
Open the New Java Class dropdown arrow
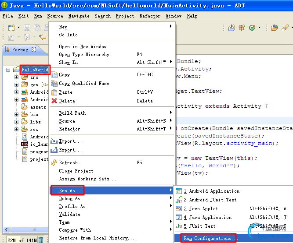click(259, 28)
